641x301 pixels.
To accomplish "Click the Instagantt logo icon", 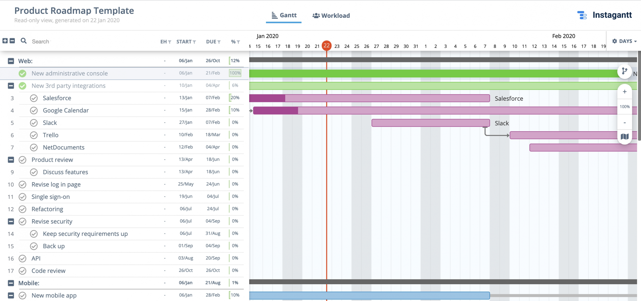I will pyautogui.click(x=581, y=15).
